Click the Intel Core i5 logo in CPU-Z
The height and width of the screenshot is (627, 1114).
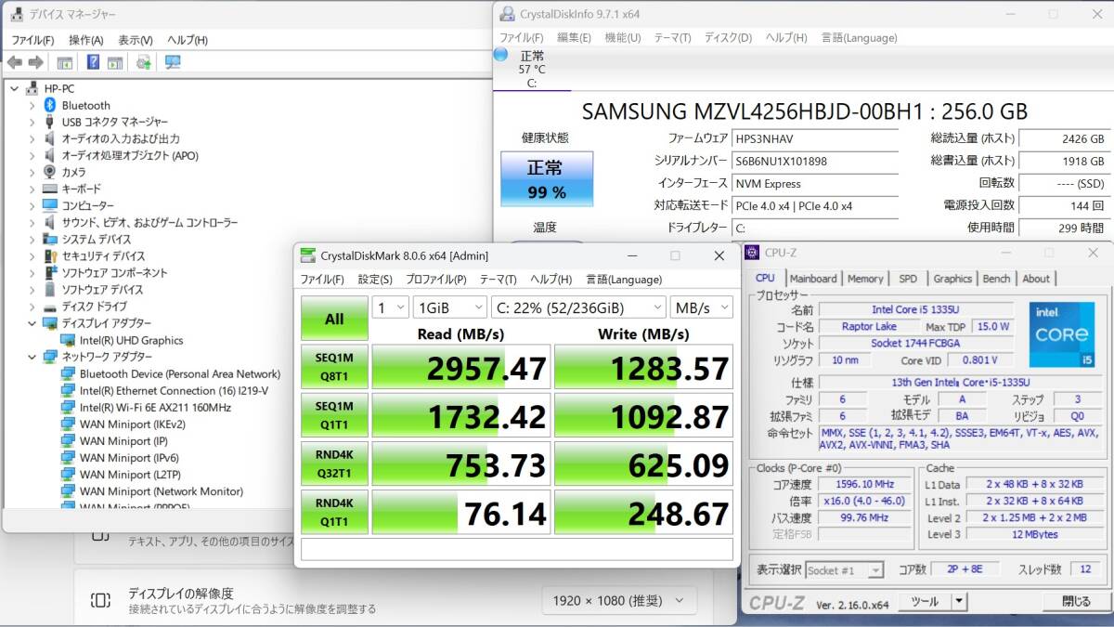(x=1061, y=333)
